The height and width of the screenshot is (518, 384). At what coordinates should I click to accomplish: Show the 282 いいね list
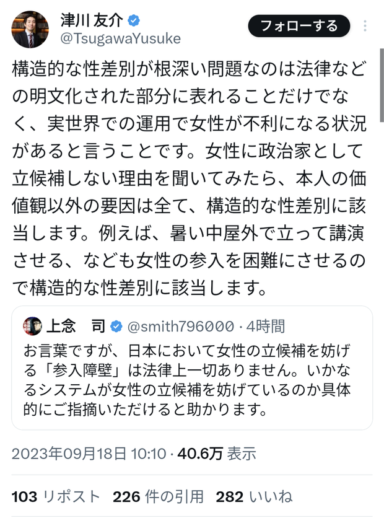(254, 496)
